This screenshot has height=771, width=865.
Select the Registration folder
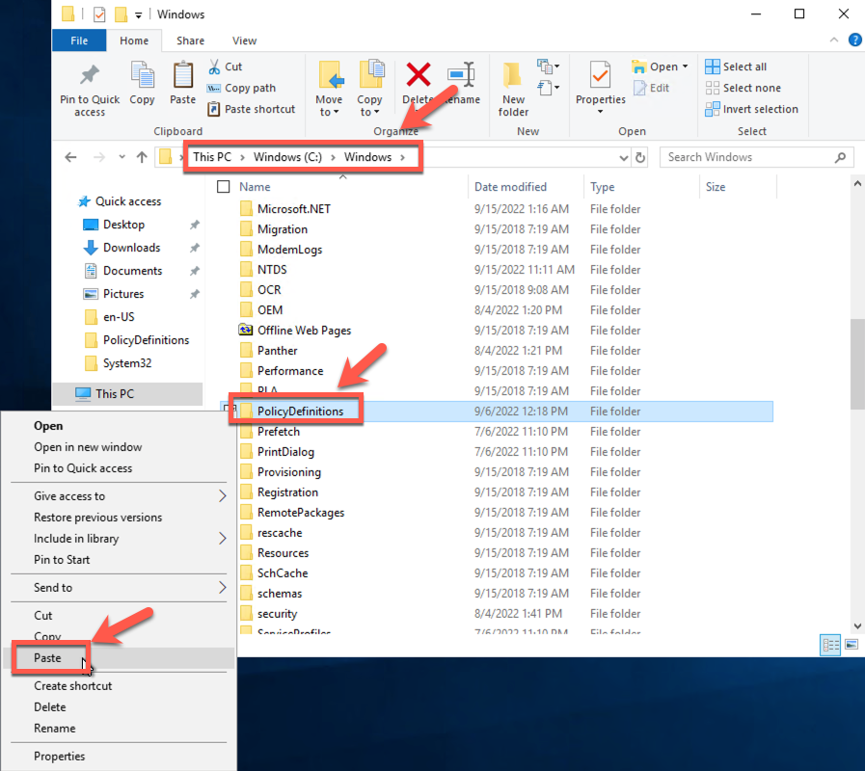click(x=287, y=492)
